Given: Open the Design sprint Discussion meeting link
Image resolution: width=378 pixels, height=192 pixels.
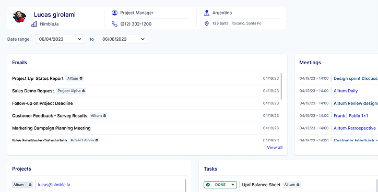Looking at the screenshot, I should coord(356,79).
